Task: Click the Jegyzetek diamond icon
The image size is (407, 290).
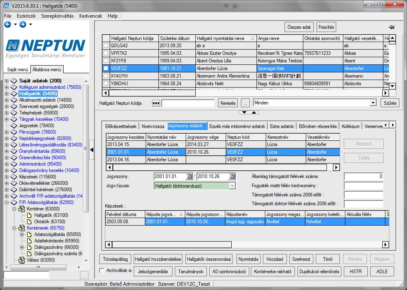Action: [x=14, y=126]
